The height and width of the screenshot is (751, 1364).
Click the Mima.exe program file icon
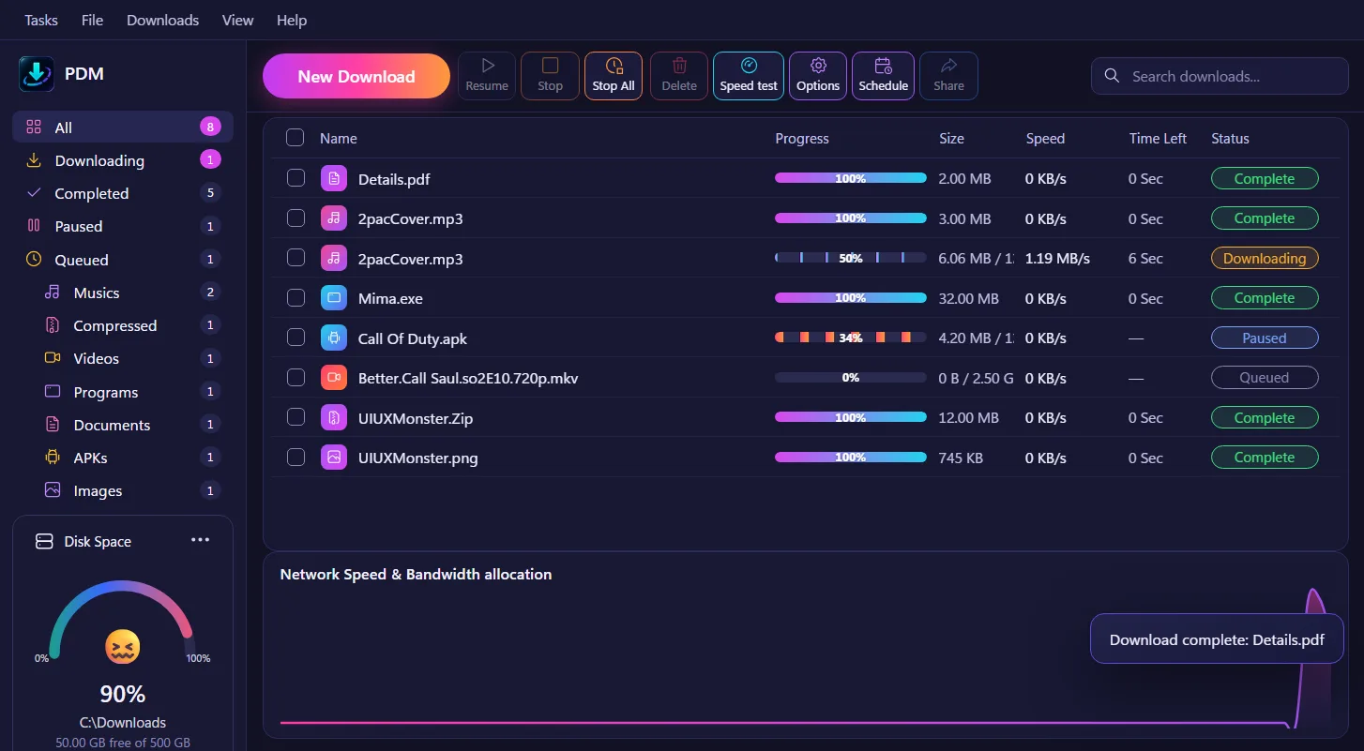click(333, 298)
